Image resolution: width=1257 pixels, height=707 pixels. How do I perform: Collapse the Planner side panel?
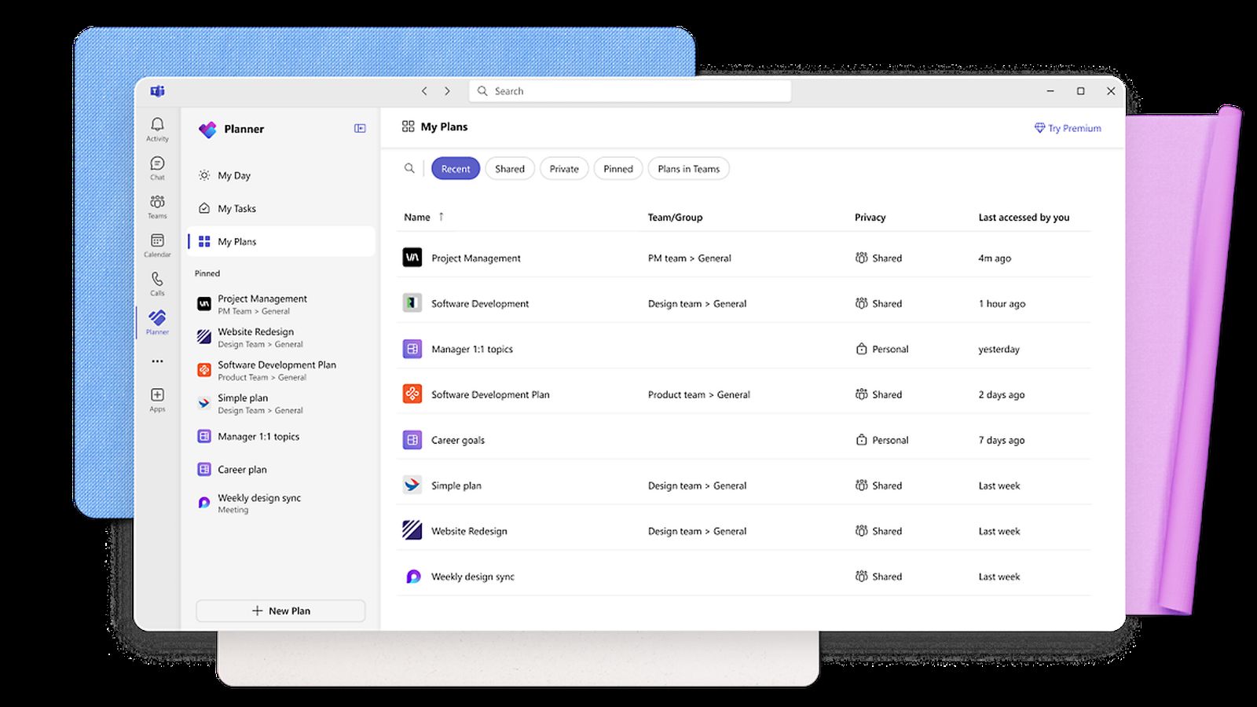pyautogui.click(x=360, y=129)
